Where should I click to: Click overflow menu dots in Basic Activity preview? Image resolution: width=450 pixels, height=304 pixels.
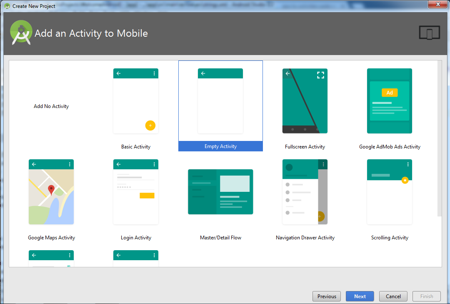154,73
